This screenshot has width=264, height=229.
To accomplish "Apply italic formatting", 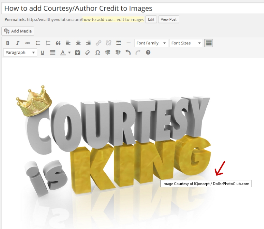I will (17, 43).
